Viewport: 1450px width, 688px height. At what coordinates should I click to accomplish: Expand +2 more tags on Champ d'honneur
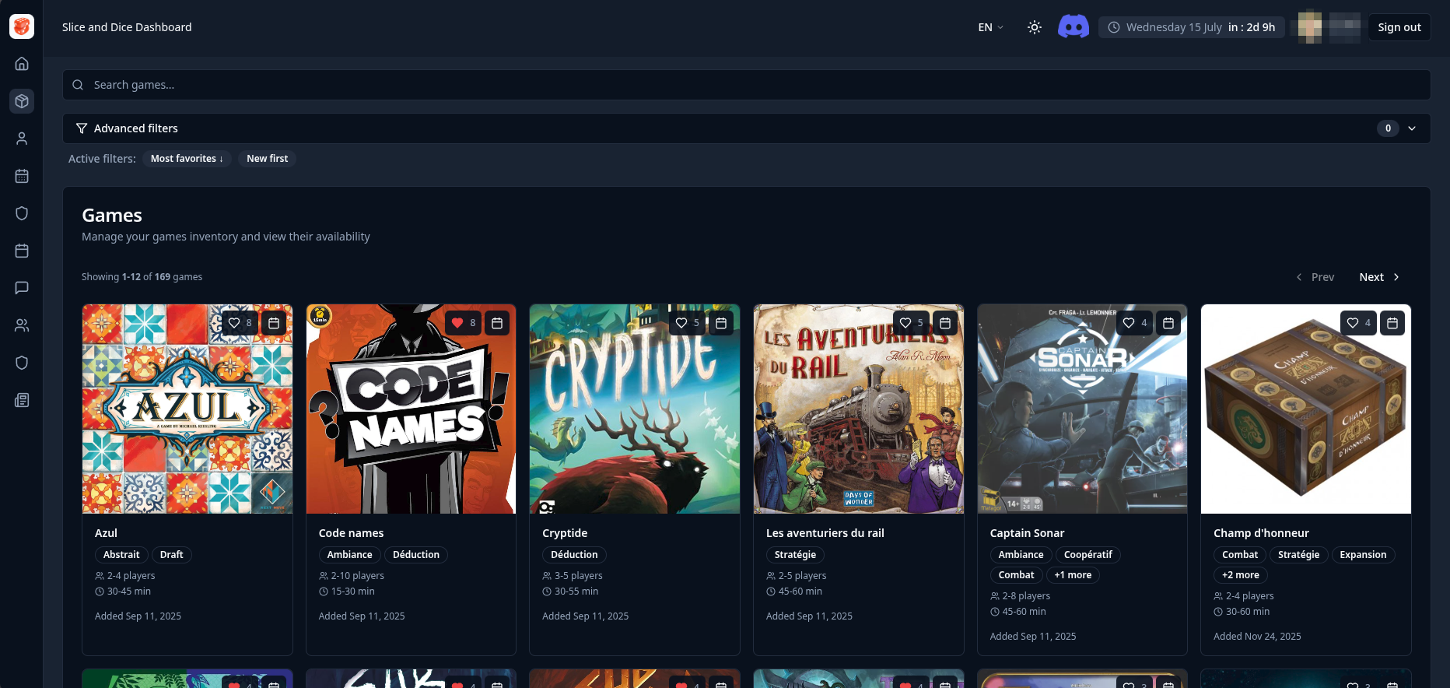click(x=1240, y=575)
